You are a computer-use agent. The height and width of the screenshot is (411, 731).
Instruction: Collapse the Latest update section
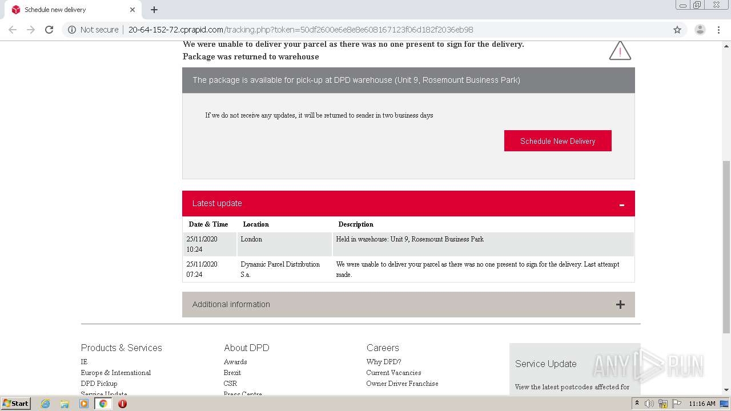click(x=621, y=204)
